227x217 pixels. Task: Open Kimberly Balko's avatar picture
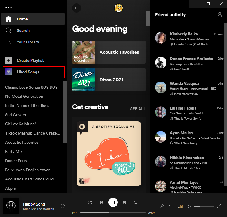pos(161,38)
